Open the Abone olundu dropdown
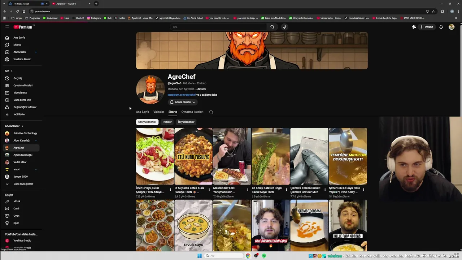The image size is (462, 260). (183, 102)
